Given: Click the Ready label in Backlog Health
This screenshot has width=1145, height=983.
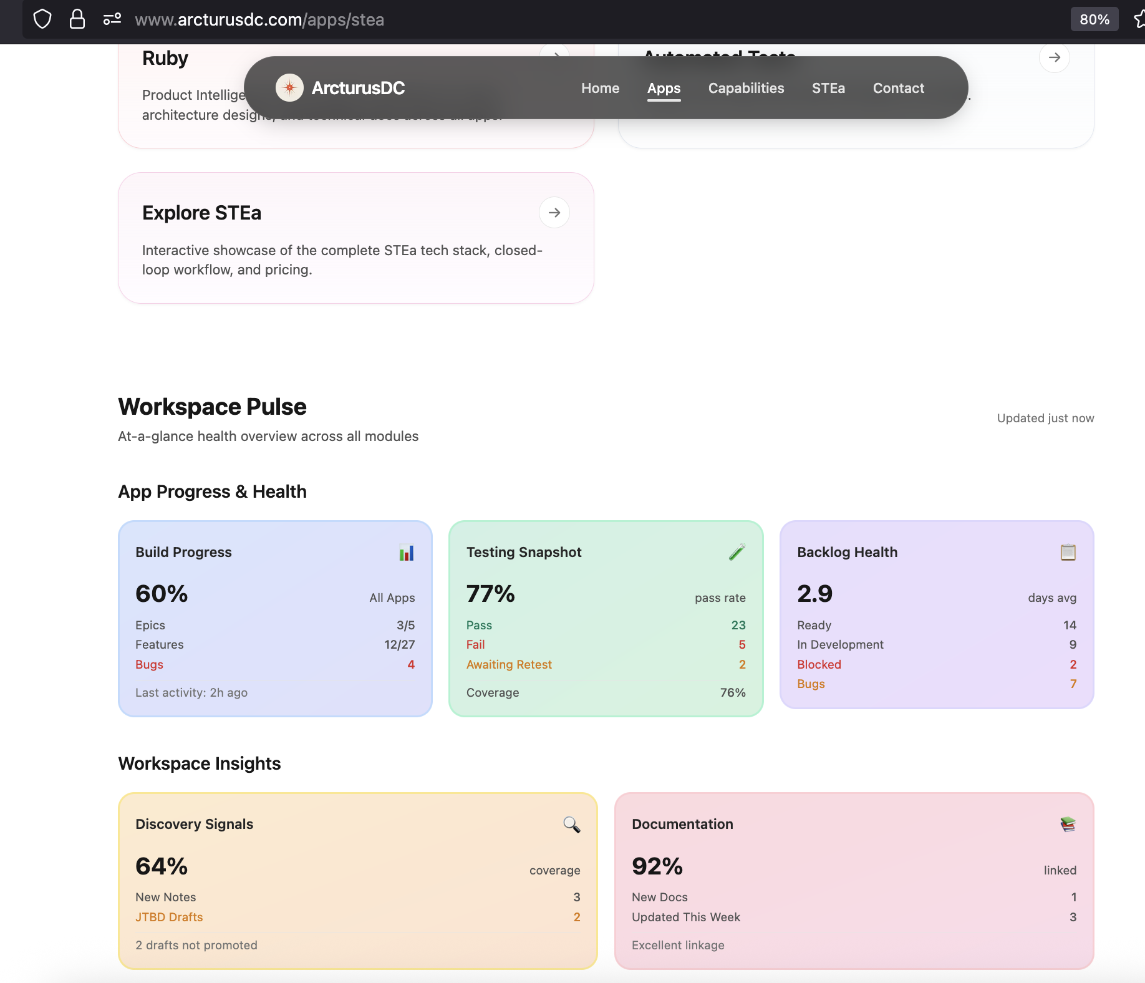Looking at the screenshot, I should [814, 625].
